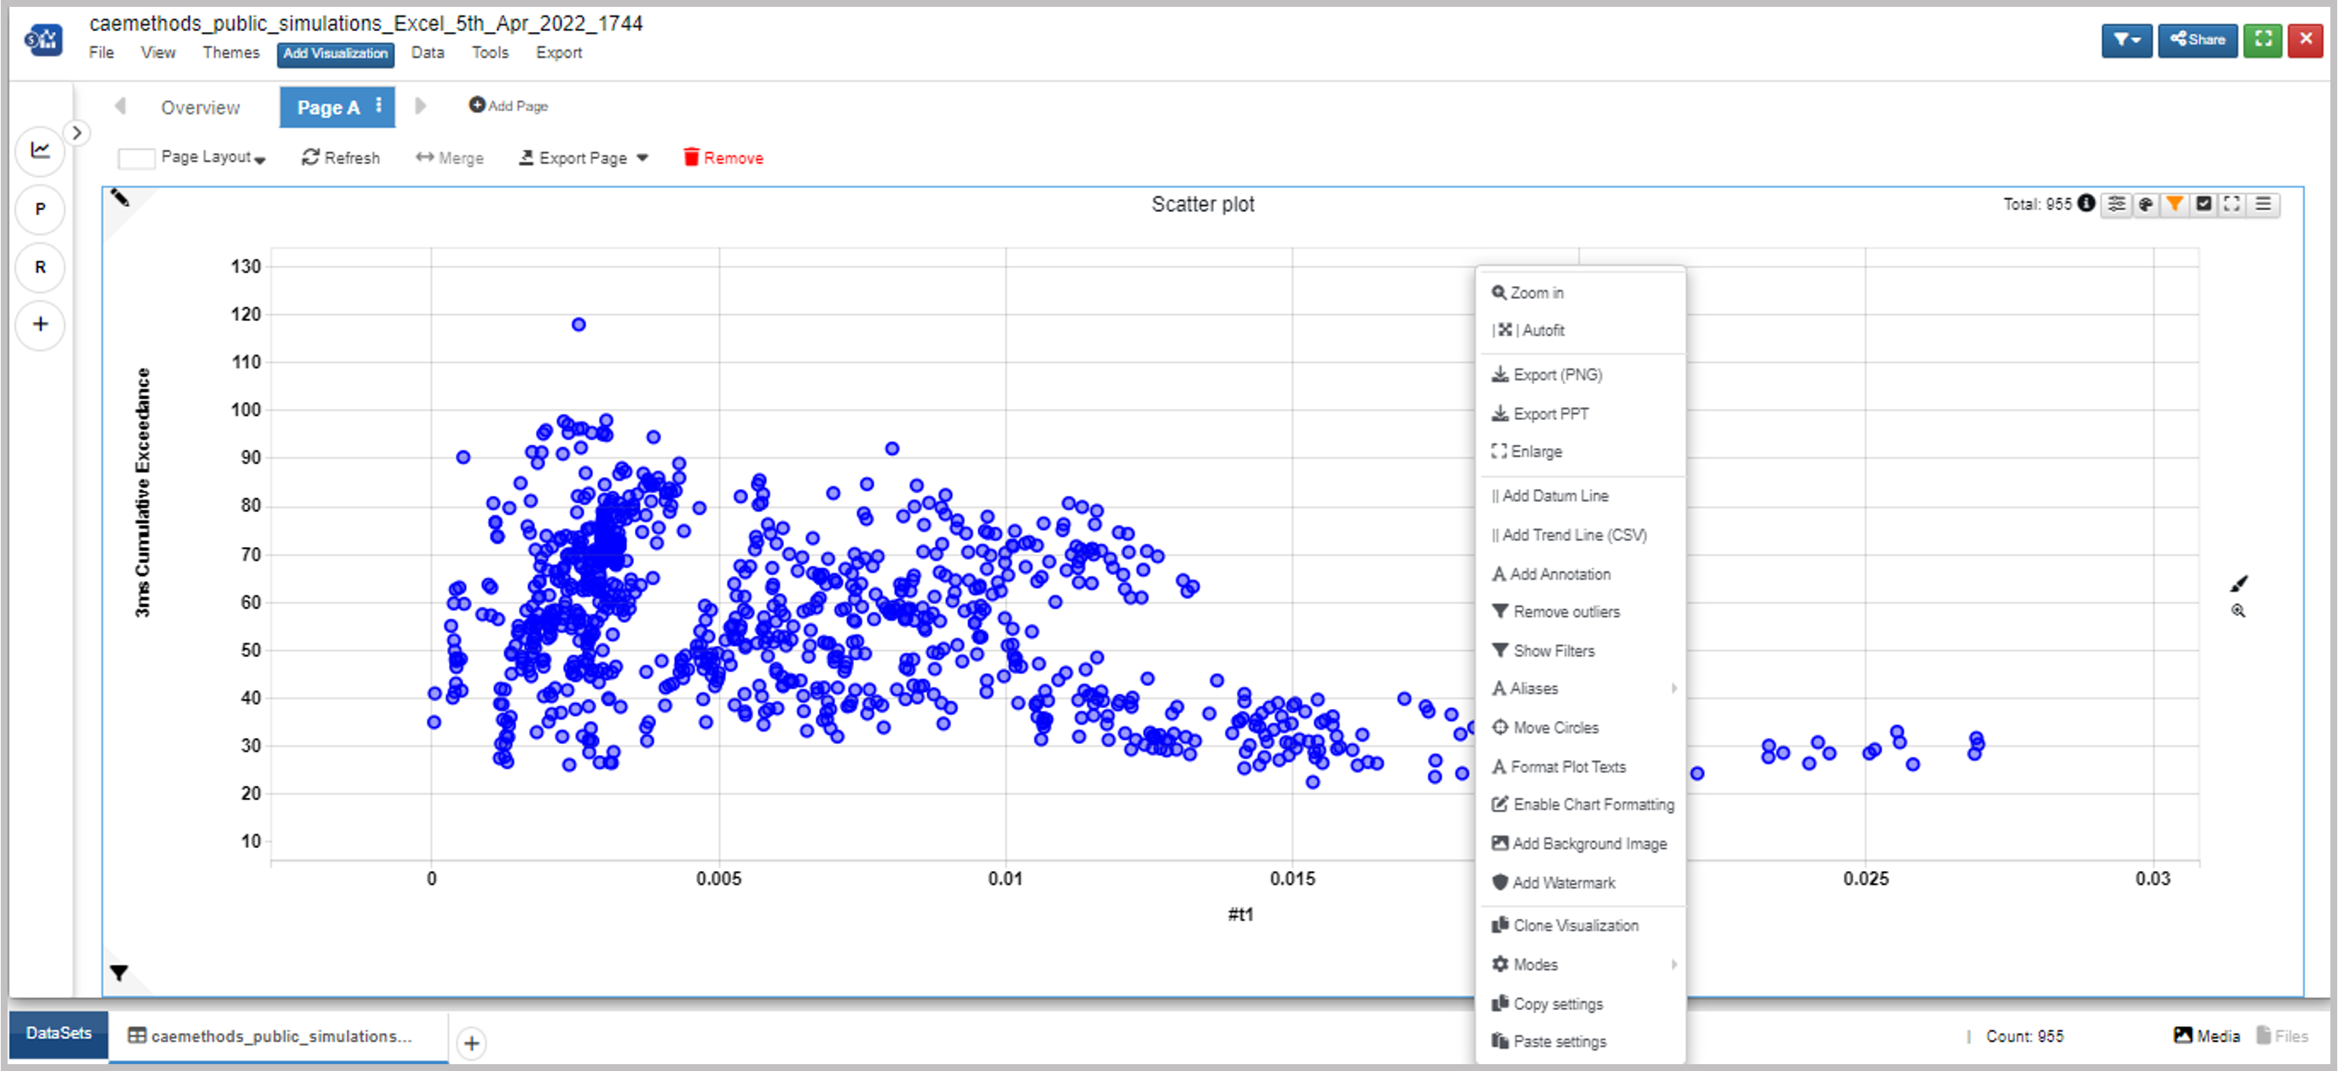Toggle the checkbox icon in plot toolbar

pyautogui.click(x=2204, y=203)
